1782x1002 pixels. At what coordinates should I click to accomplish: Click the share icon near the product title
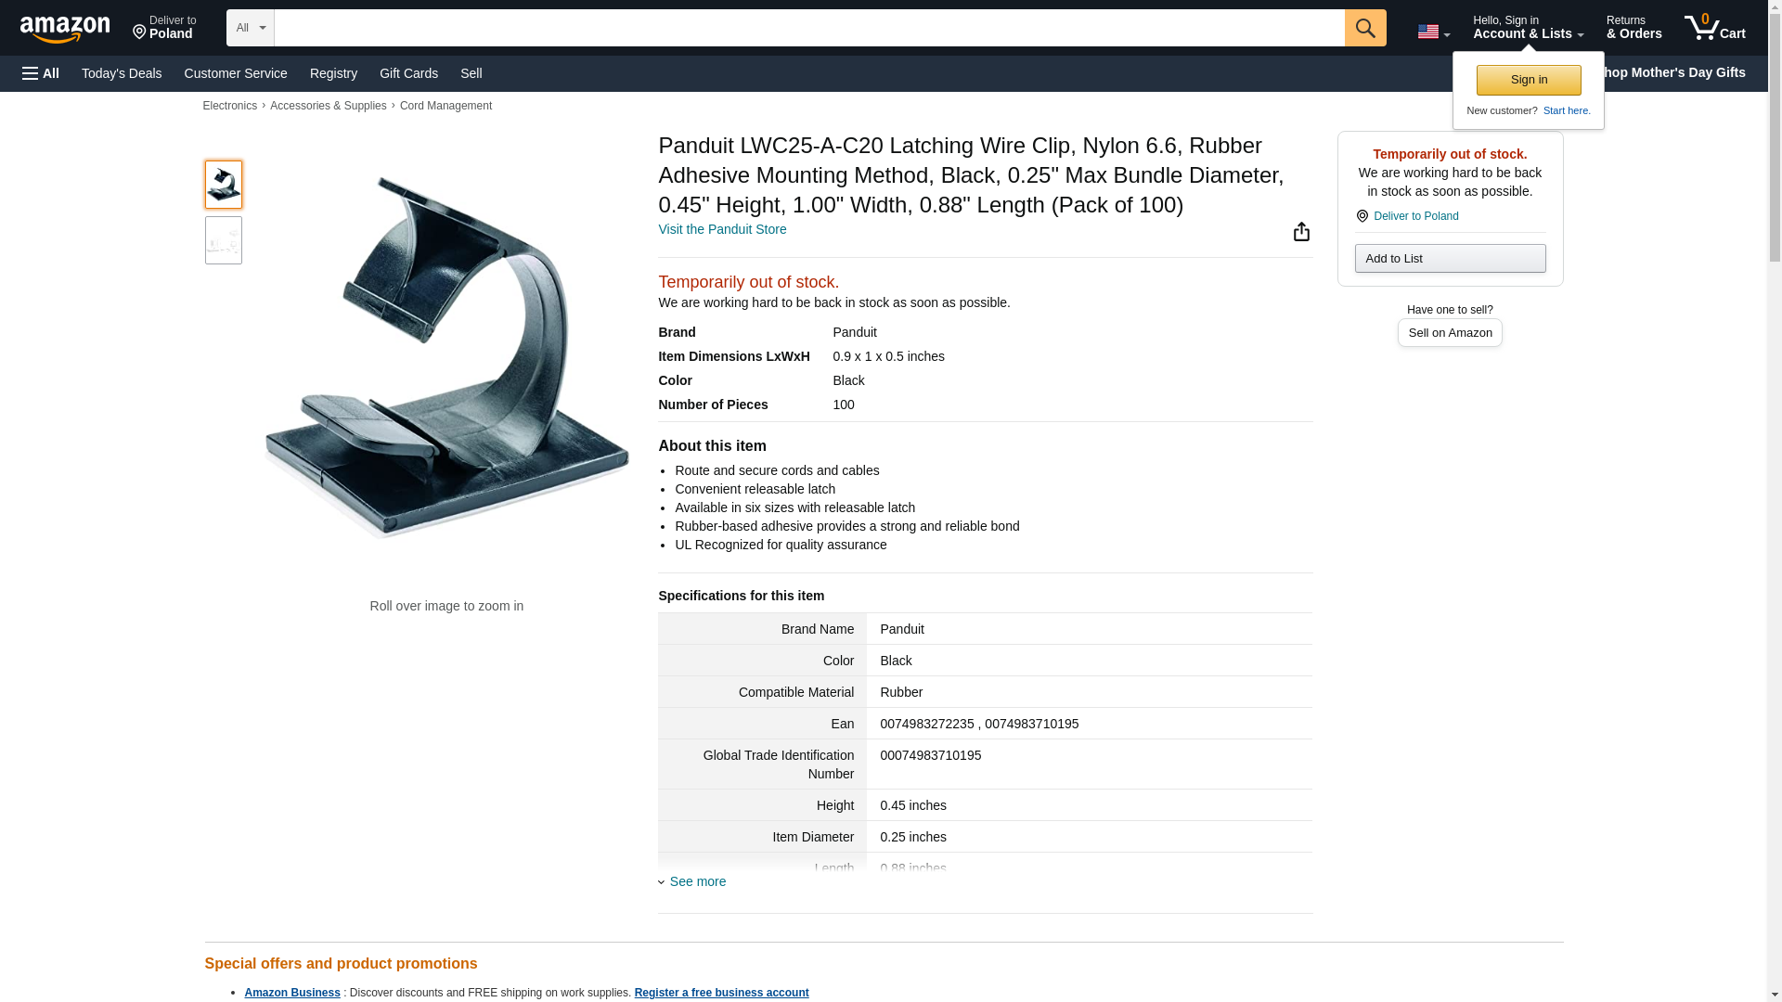[x=1301, y=232]
